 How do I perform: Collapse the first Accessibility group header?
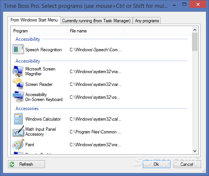click(x=28, y=39)
